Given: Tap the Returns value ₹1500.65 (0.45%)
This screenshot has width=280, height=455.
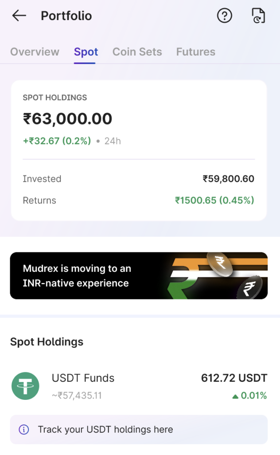Looking at the screenshot, I should point(214,200).
